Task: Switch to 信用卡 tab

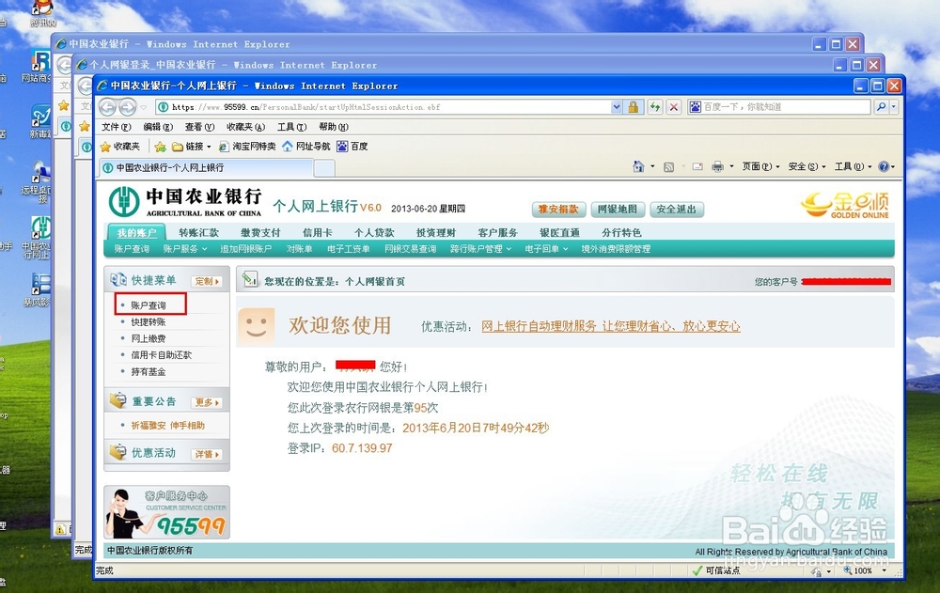Action: [x=317, y=233]
